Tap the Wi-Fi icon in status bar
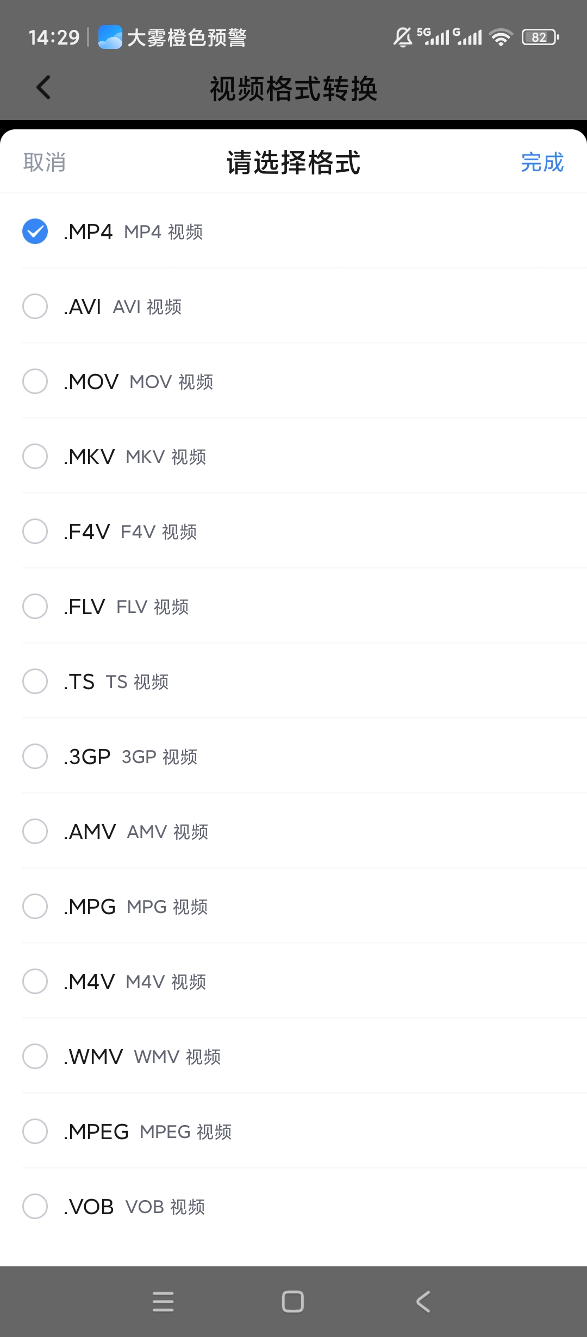 tap(501, 37)
